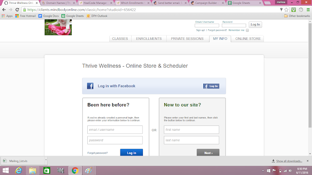Viewport: 312px width, 175px height.
Task: Switch to the Domain Names browser tab
Action: tap(58, 3)
